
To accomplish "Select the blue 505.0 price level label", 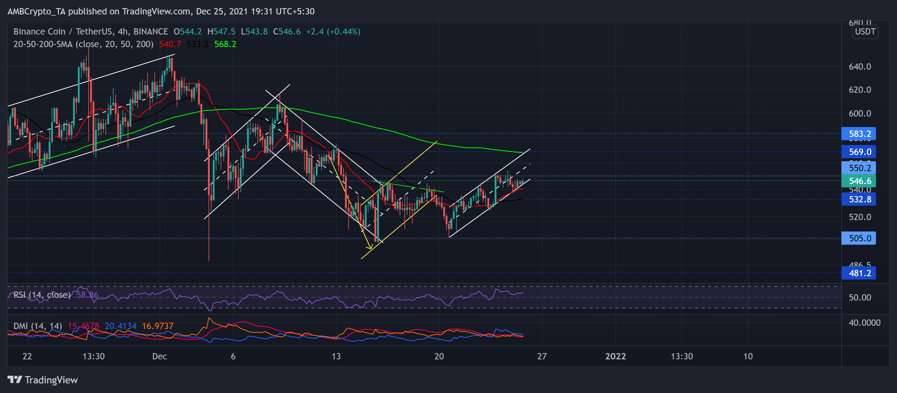I will point(859,238).
